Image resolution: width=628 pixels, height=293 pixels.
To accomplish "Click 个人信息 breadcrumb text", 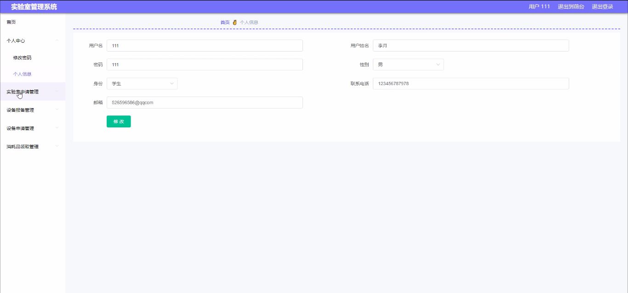I will point(249,22).
